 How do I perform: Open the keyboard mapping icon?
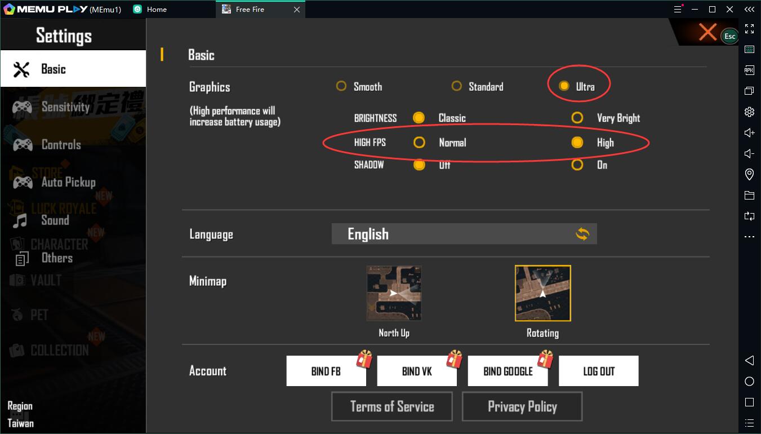click(x=749, y=50)
